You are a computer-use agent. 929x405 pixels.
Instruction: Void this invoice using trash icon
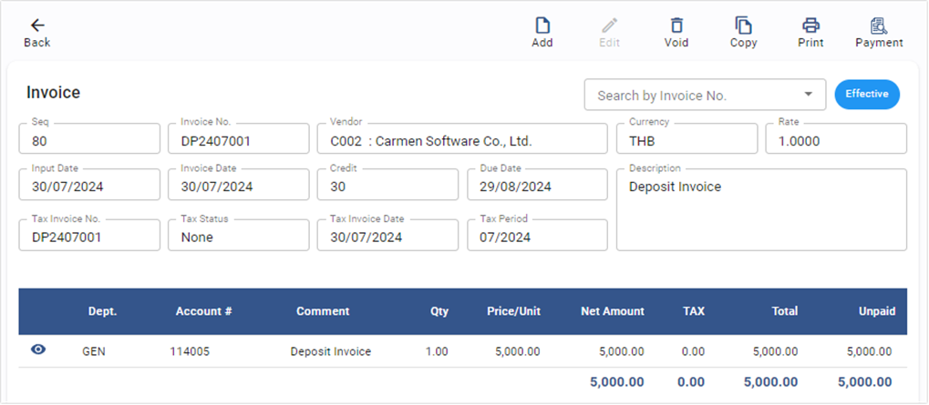(x=676, y=25)
